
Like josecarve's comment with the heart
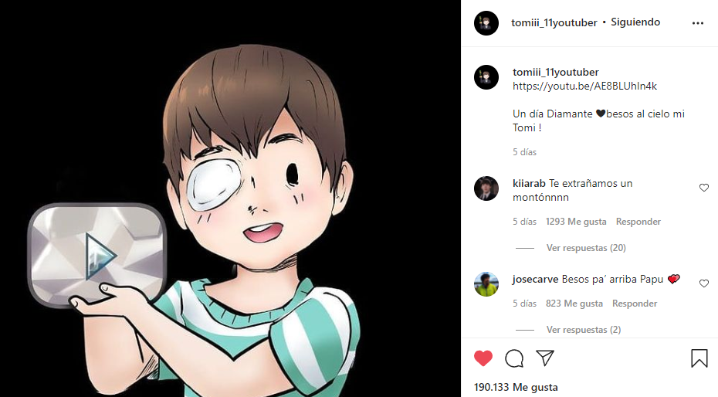(x=703, y=283)
